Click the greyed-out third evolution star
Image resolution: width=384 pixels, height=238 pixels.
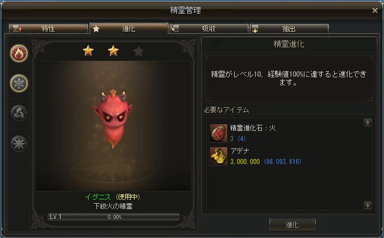(x=138, y=51)
